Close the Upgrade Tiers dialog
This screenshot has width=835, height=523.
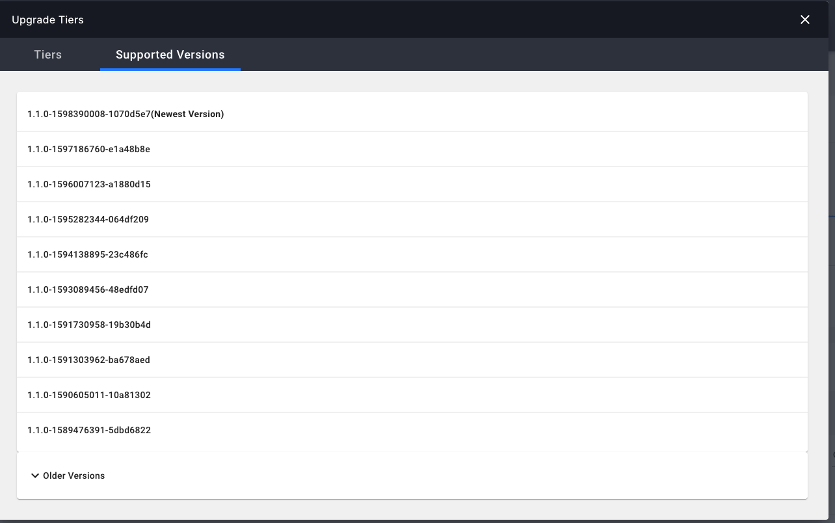point(804,20)
